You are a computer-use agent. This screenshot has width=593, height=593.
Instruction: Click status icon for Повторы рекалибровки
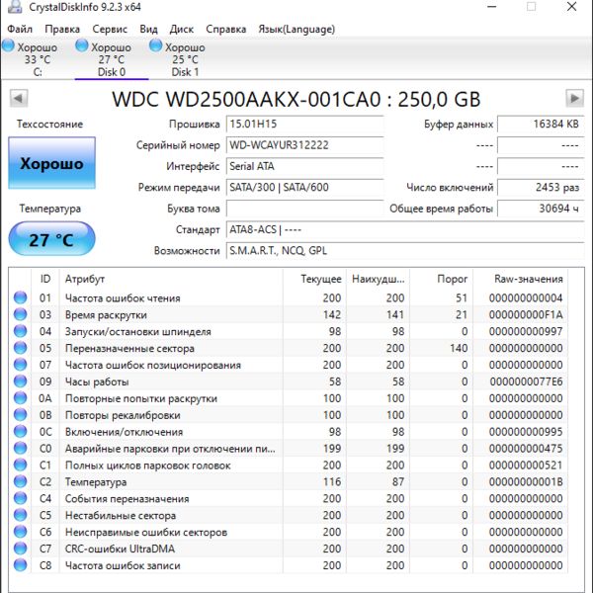[20, 414]
